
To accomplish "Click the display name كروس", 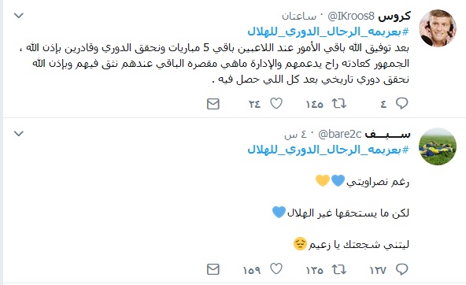I will 394,16.
